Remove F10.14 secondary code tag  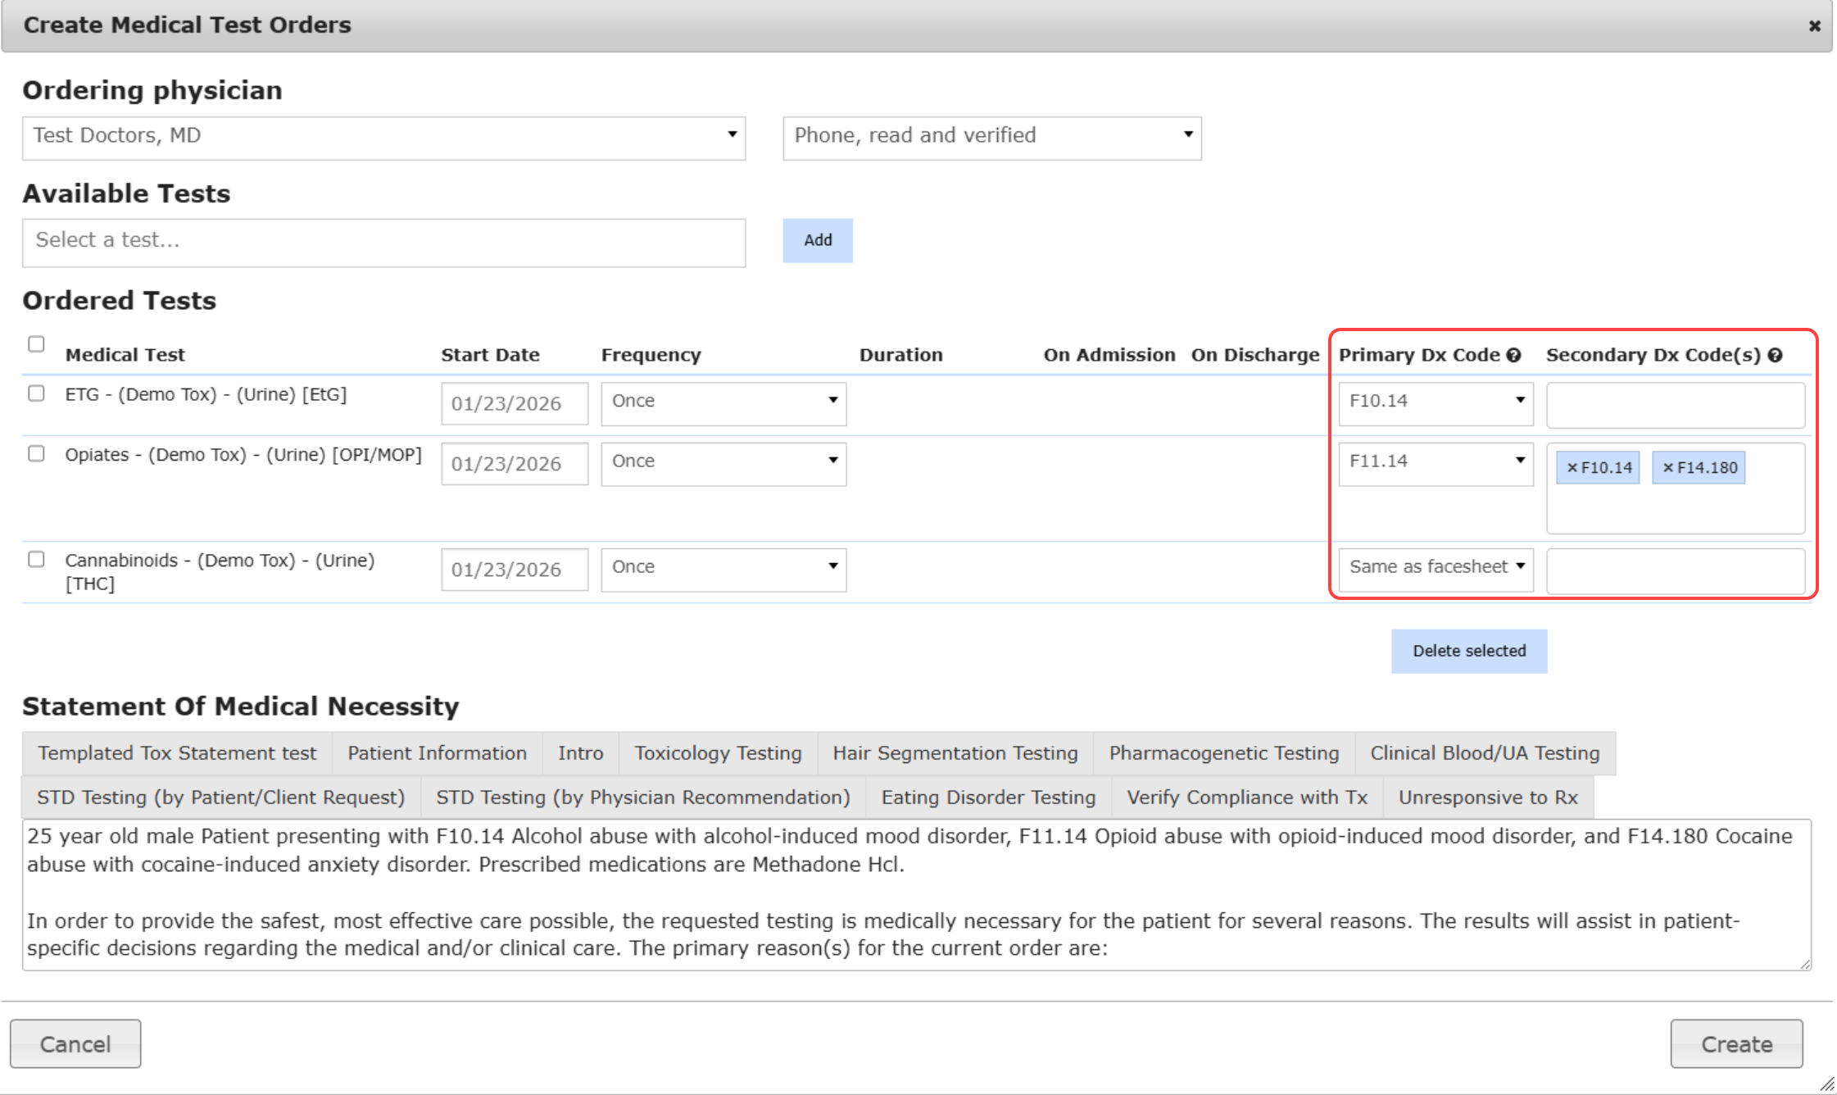click(1572, 468)
